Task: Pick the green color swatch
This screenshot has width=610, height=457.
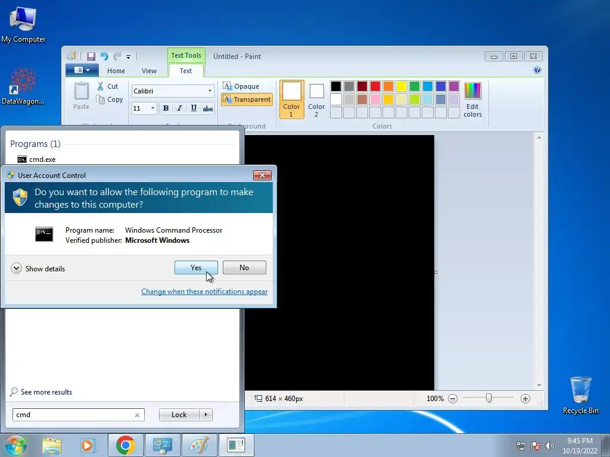Action: (415, 86)
